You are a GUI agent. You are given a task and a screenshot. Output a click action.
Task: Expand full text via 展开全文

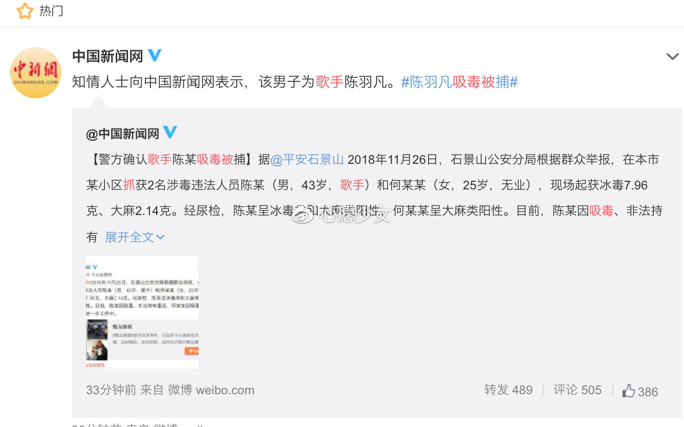tap(130, 237)
